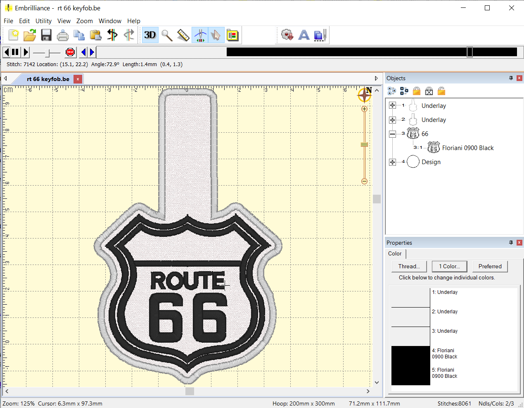
Task: Pause the stitch simulator playback
Action: pyautogui.click(x=15, y=52)
